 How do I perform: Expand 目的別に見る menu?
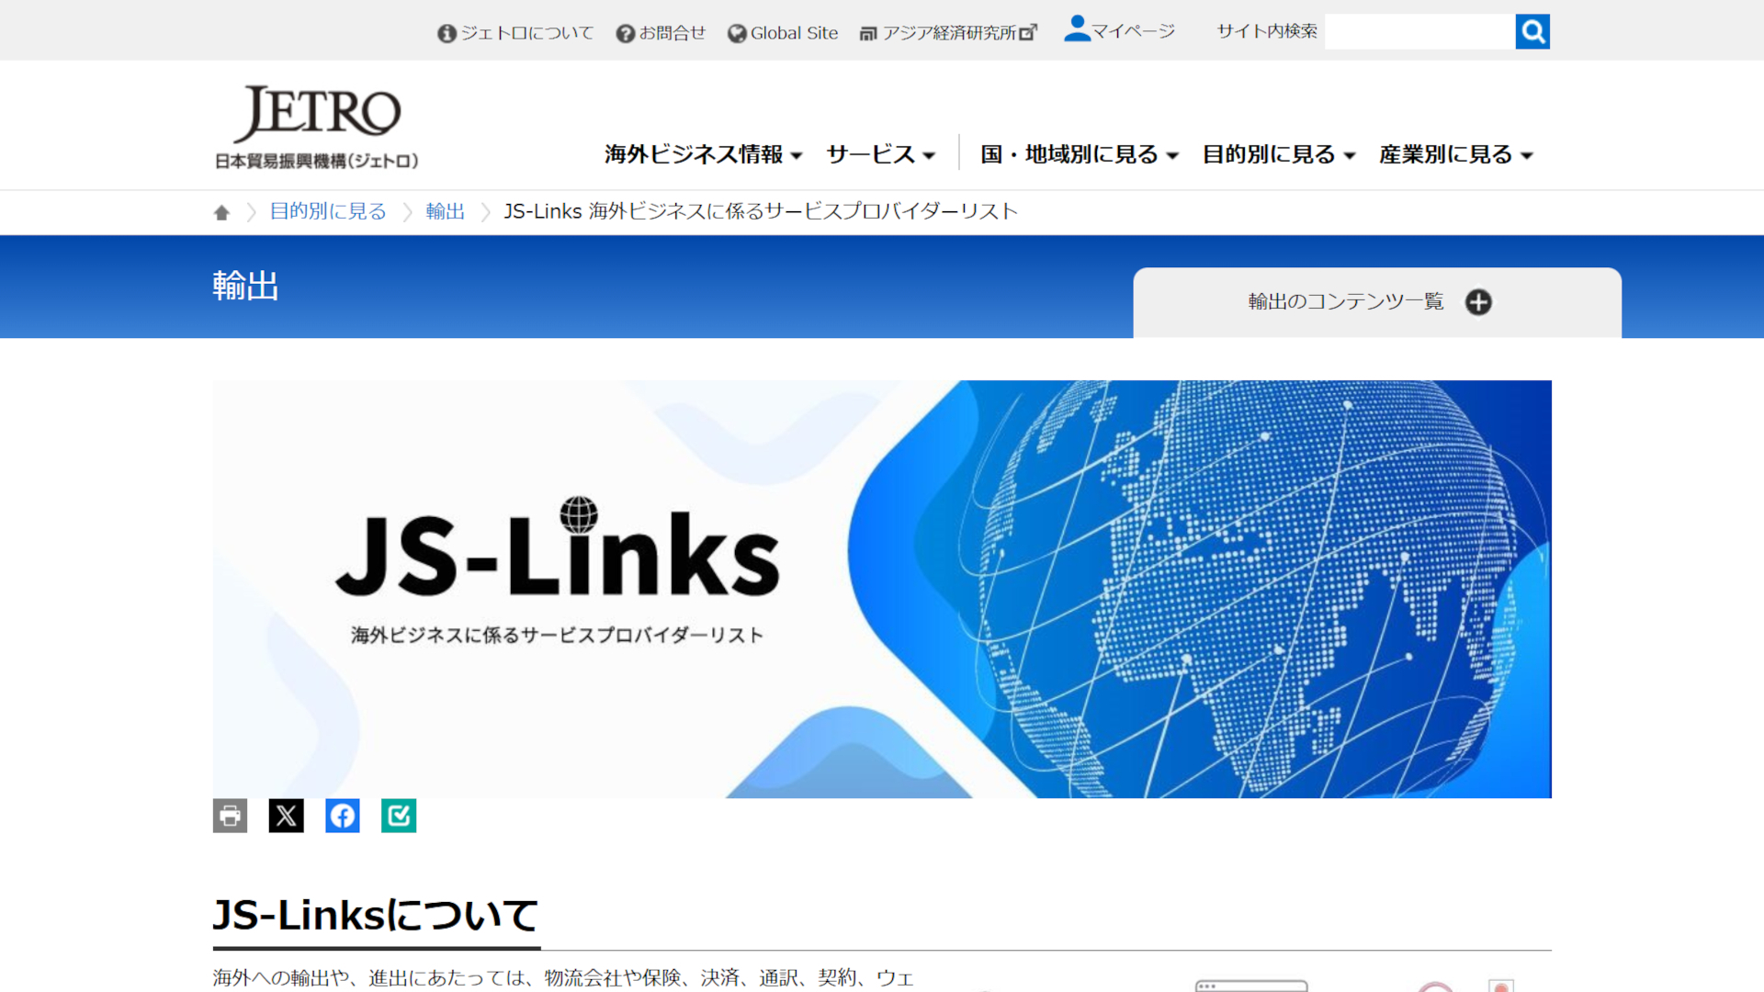coord(1278,154)
